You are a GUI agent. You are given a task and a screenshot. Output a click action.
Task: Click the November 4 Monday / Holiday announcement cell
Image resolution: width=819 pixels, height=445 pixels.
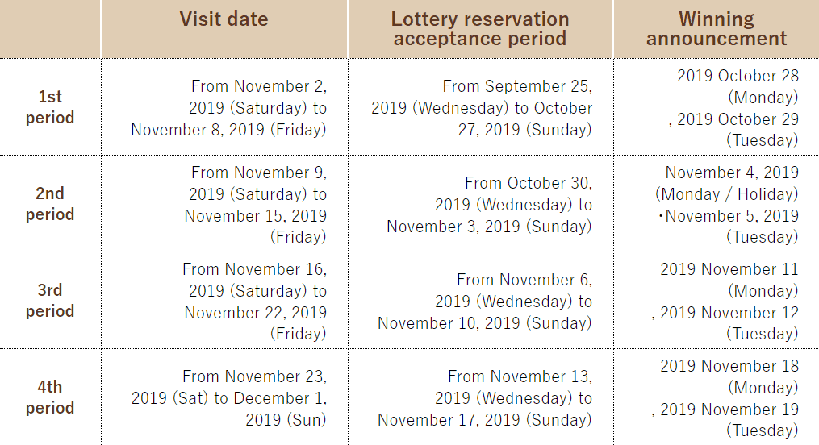click(716, 204)
